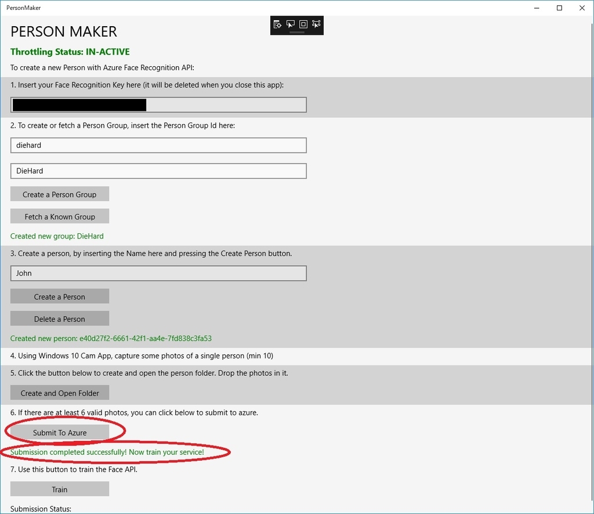
Task: Select 'Created new group: DieHard' status text
Action: pos(57,236)
